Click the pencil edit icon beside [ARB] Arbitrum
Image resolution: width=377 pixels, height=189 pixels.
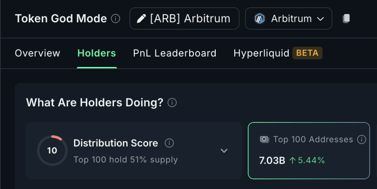(141, 18)
